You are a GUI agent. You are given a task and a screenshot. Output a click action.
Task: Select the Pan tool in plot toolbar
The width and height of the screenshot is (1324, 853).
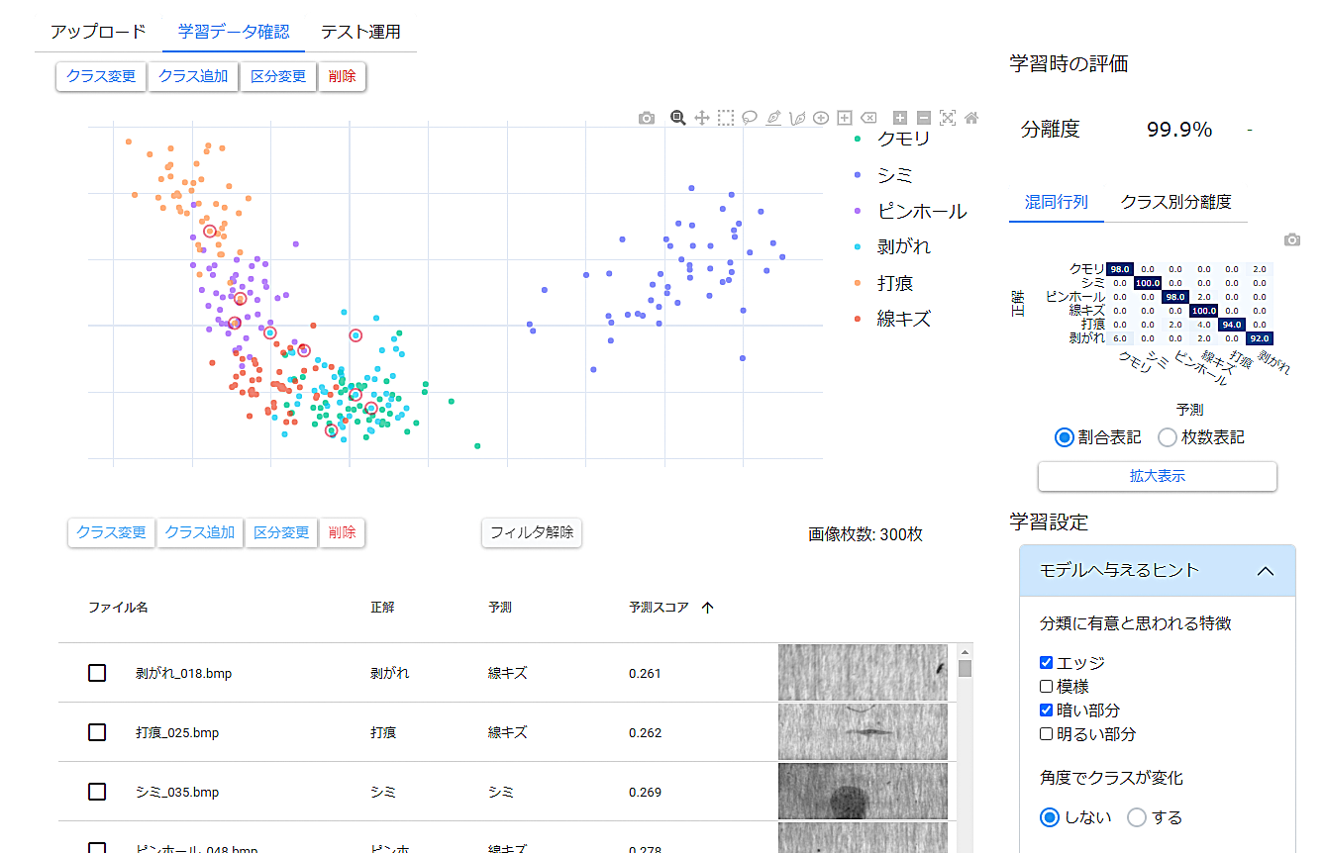[702, 118]
